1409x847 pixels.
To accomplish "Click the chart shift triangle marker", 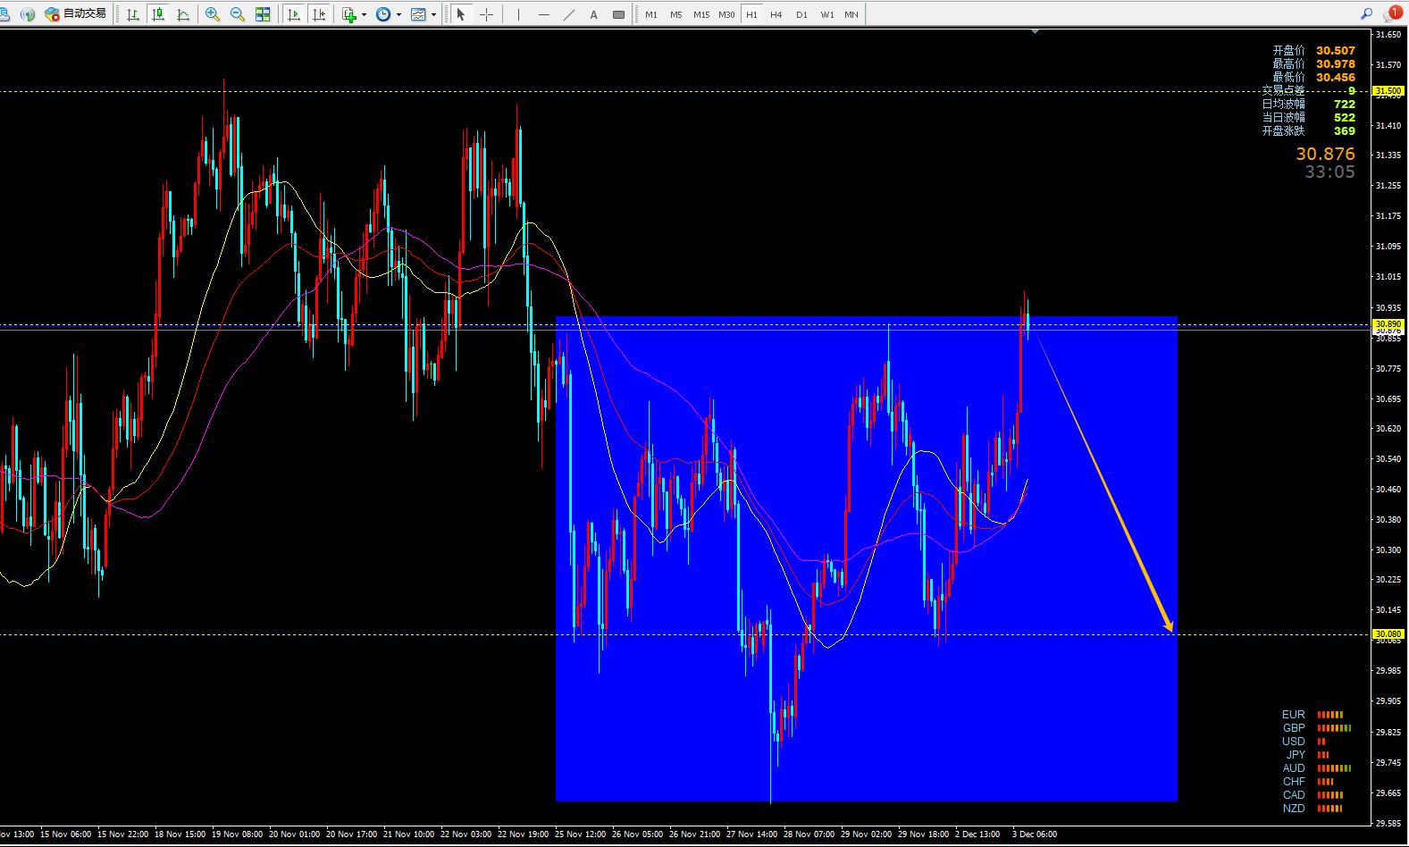I will click(1035, 32).
